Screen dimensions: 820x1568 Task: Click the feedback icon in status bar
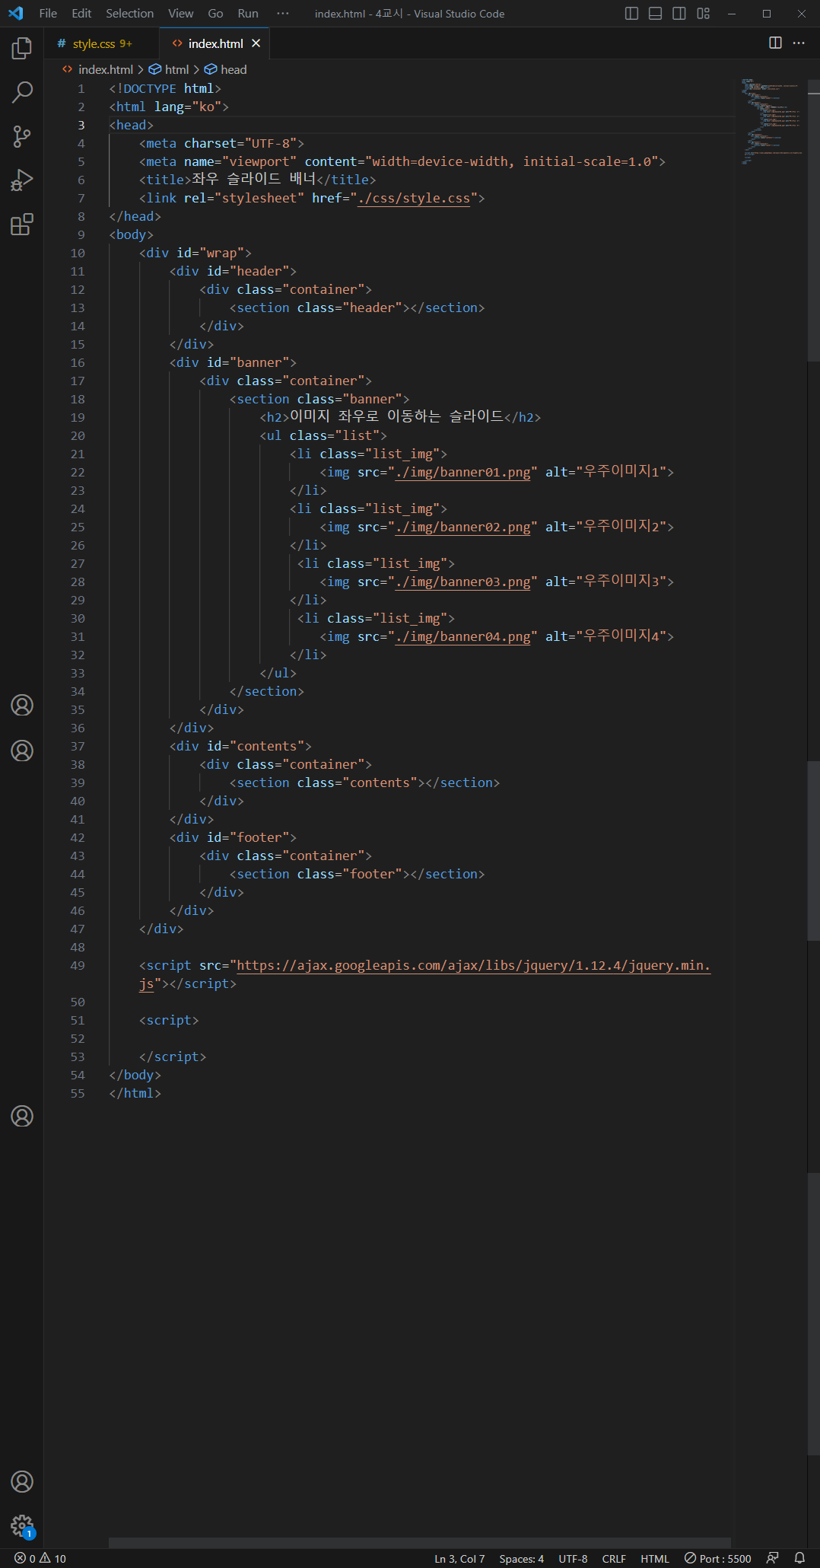click(x=773, y=1558)
